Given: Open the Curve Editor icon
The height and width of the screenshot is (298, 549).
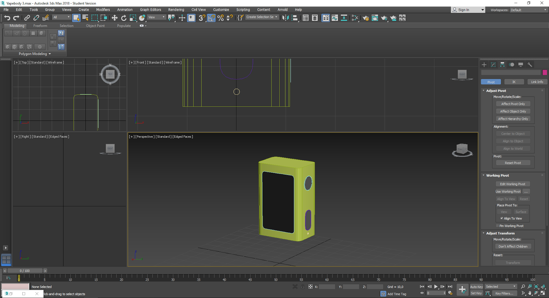Looking at the screenshot, I should pos(335,18).
